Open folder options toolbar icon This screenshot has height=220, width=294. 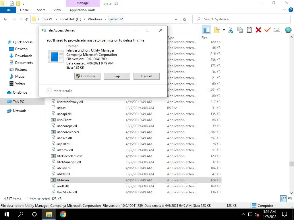[217, 30]
